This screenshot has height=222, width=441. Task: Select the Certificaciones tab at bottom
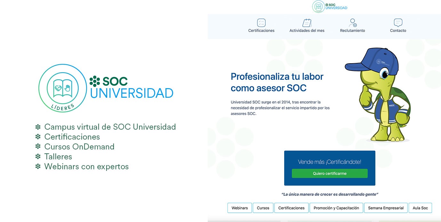pyautogui.click(x=291, y=208)
